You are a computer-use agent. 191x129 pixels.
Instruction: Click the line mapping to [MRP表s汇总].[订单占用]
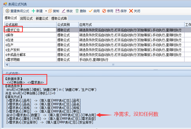pyautogui.click(x=51, y=115)
